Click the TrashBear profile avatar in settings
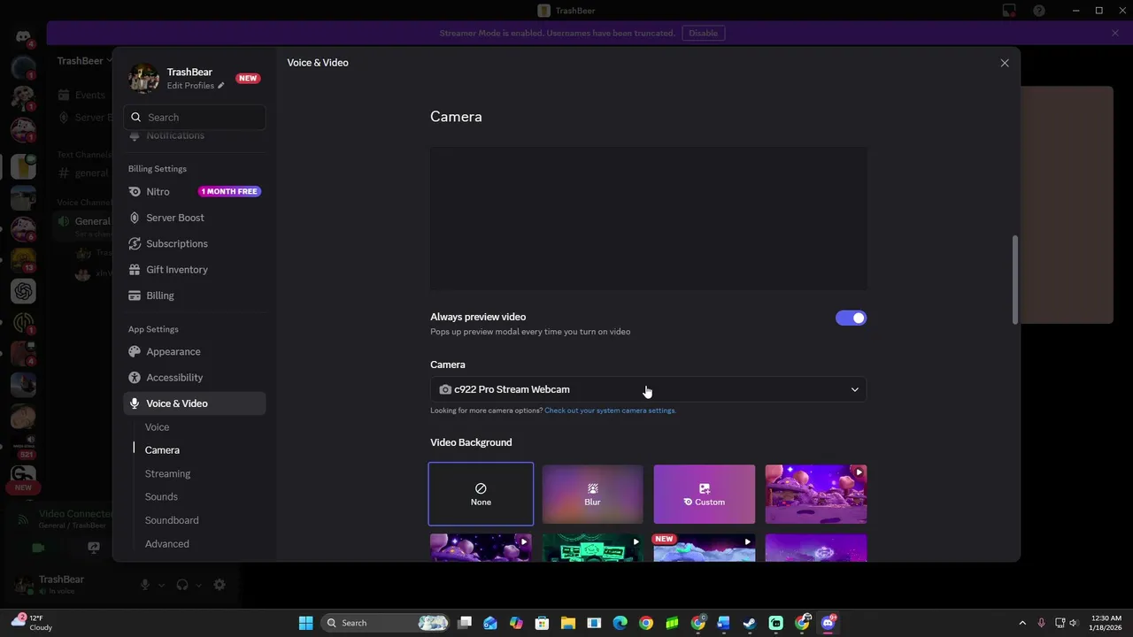 pyautogui.click(x=143, y=78)
